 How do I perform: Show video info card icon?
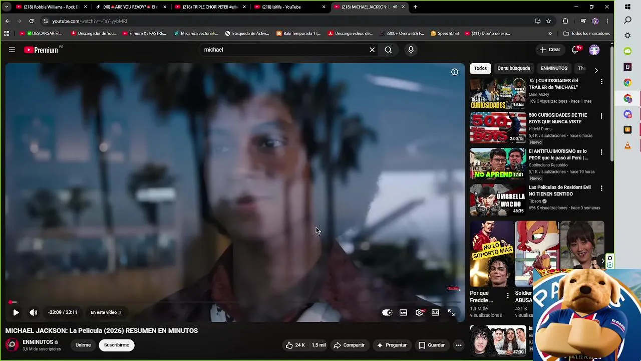point(455,72)
